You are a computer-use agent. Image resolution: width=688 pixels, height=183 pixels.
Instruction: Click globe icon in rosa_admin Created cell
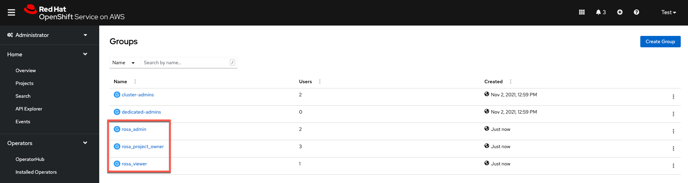(x=487, y=128)
